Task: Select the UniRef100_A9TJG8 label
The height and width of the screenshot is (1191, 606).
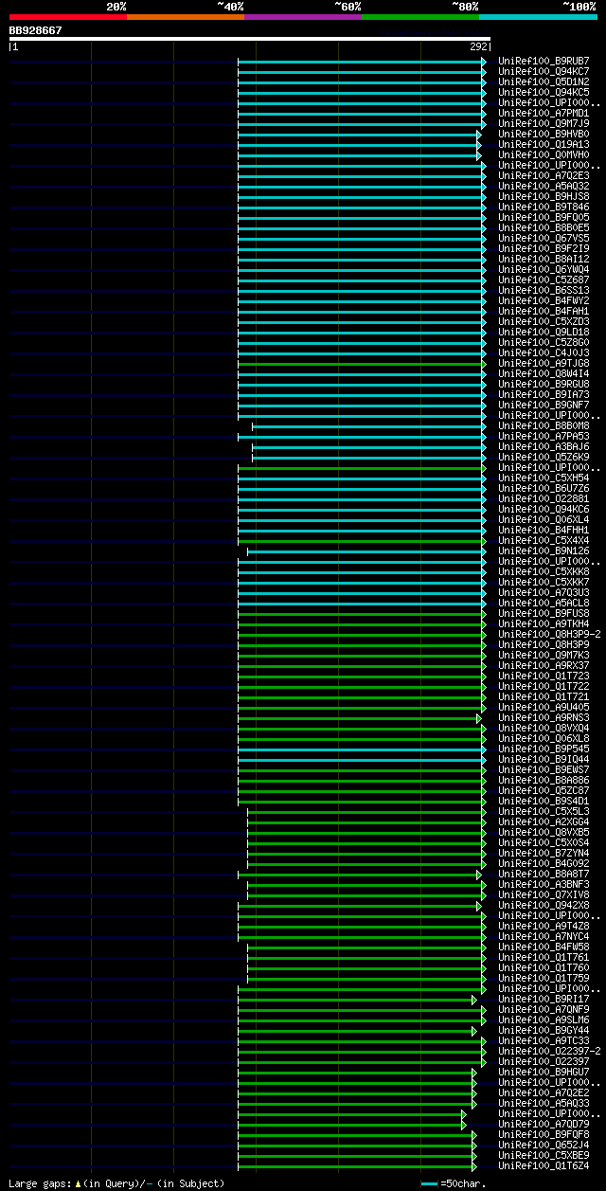Action: [x=544, y=363]
